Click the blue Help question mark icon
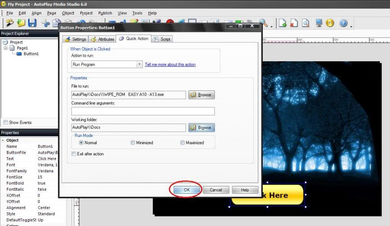The image size is (390, 226). tap(343, 23)
